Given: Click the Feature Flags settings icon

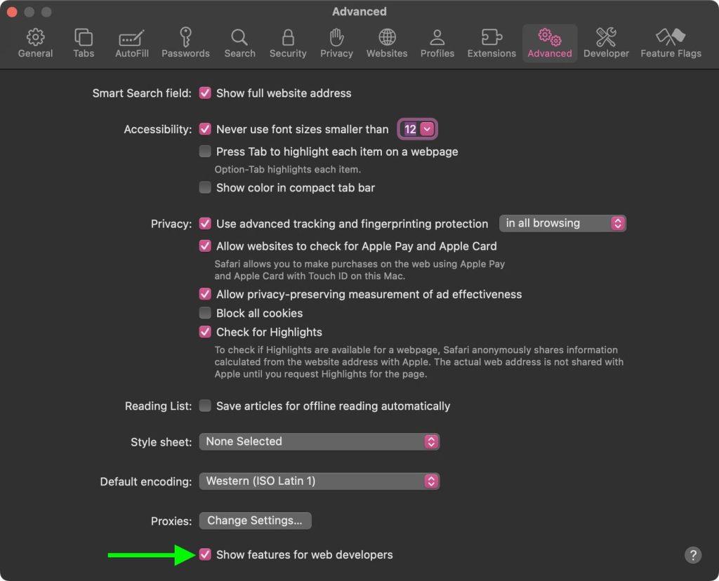Looking at the screenshot, I should click(671, 42).
